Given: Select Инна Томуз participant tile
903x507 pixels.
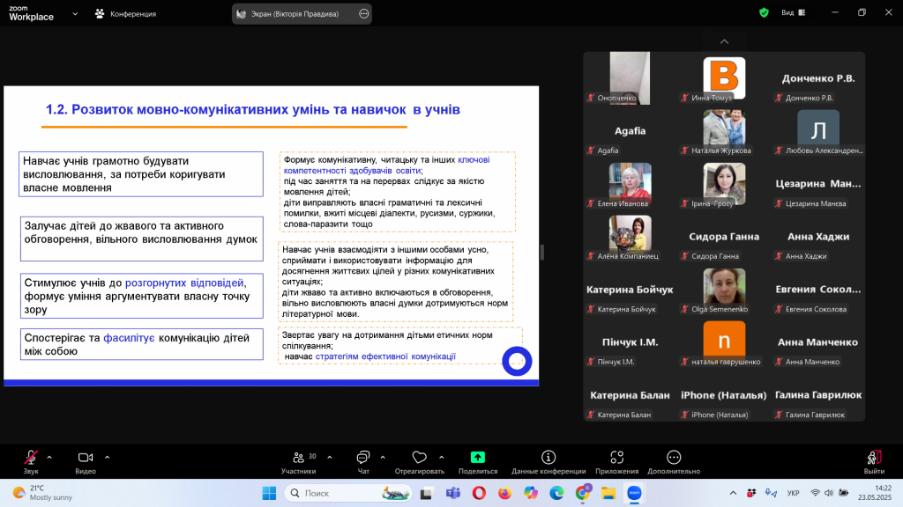Looking at the screenshot, I should 724,78.
